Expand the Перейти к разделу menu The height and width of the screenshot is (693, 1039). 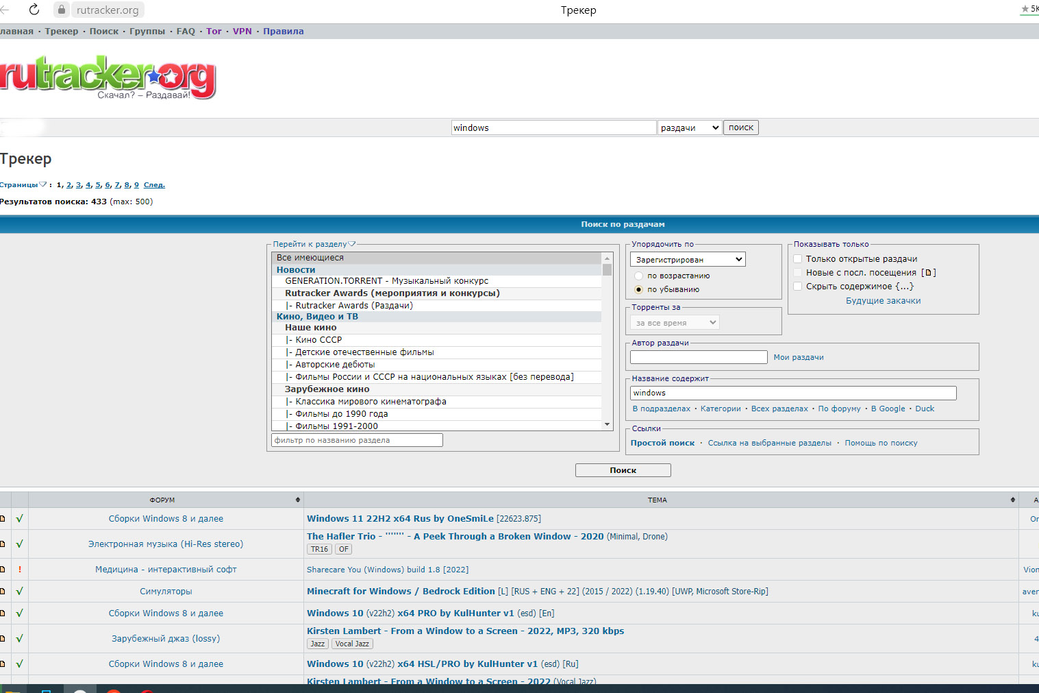pos(314,244)
